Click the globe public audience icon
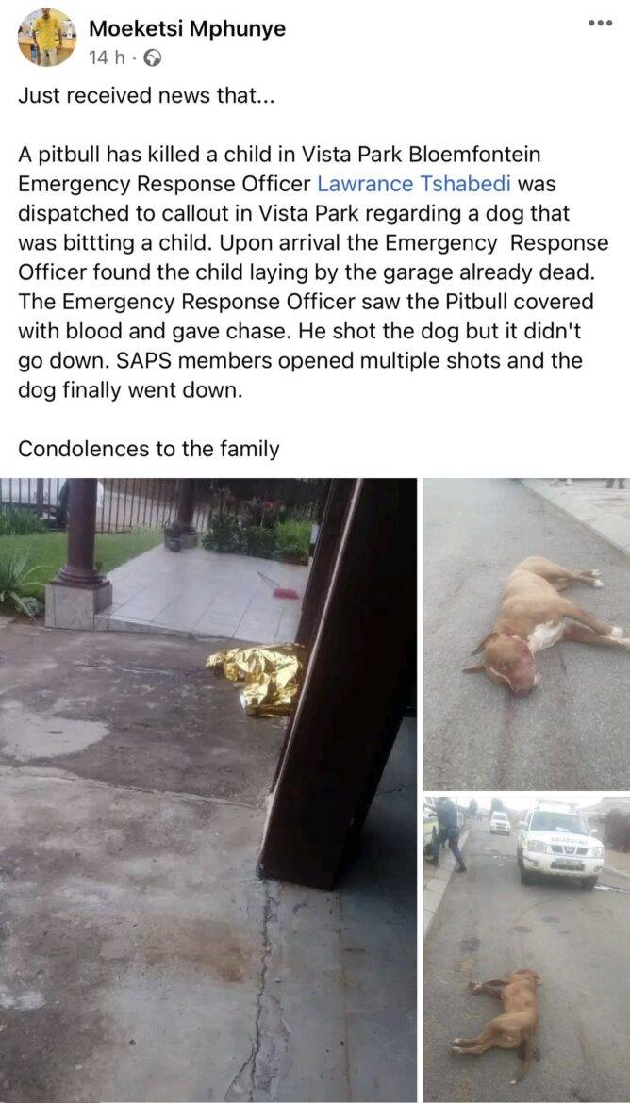 click(x=152, y=59)
